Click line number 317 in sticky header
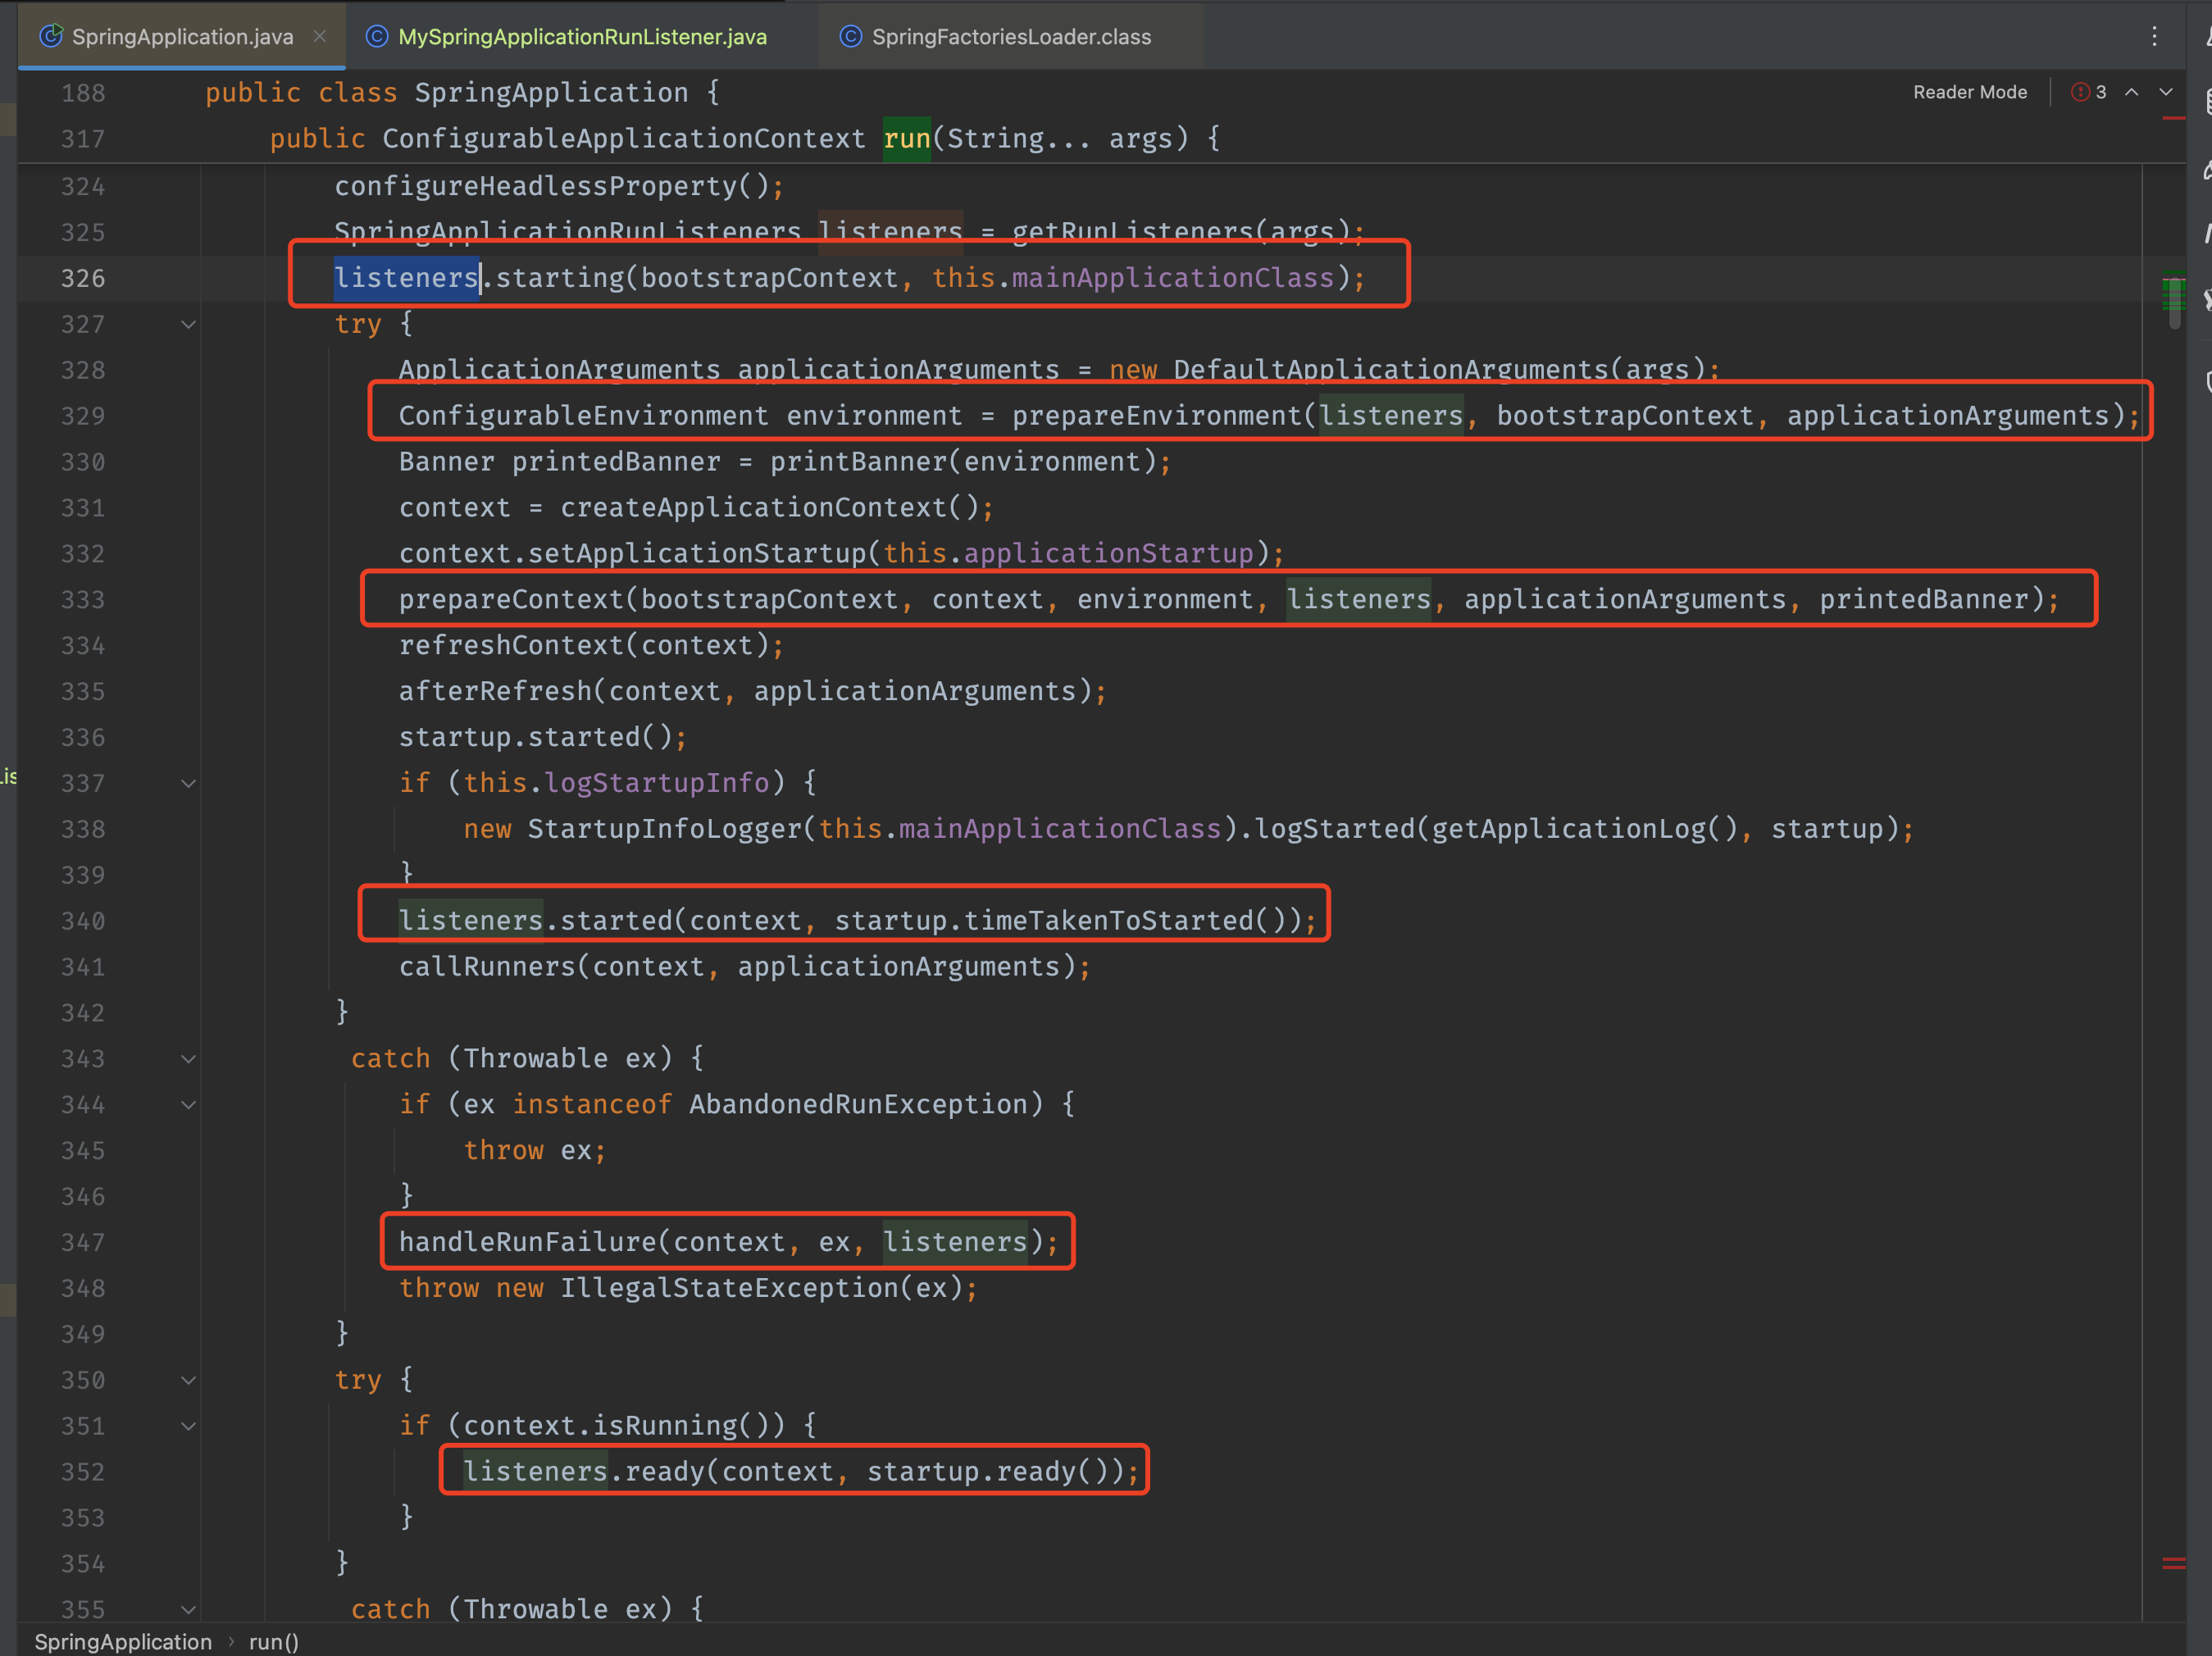 point(83,139)
